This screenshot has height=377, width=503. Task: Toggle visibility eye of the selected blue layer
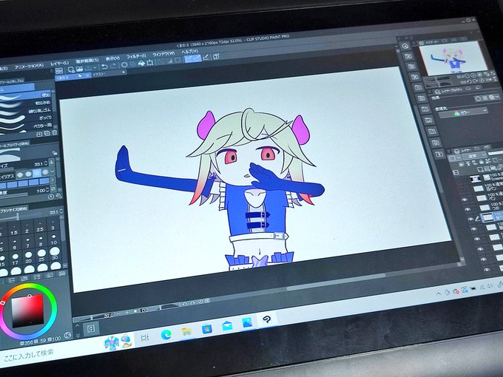point(470,220)
